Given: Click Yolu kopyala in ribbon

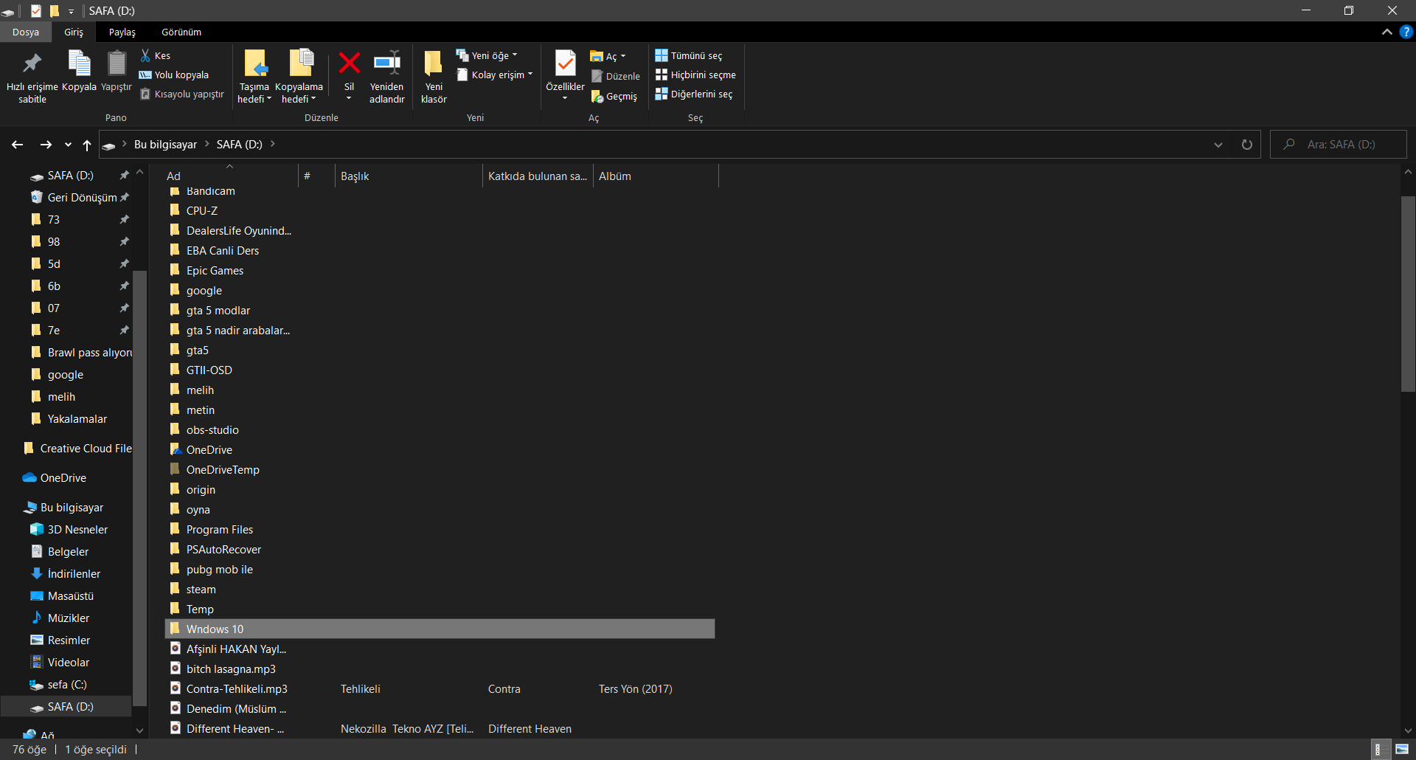Looking at the screenshot, I should pyautogui.click(x=174, y=75).
